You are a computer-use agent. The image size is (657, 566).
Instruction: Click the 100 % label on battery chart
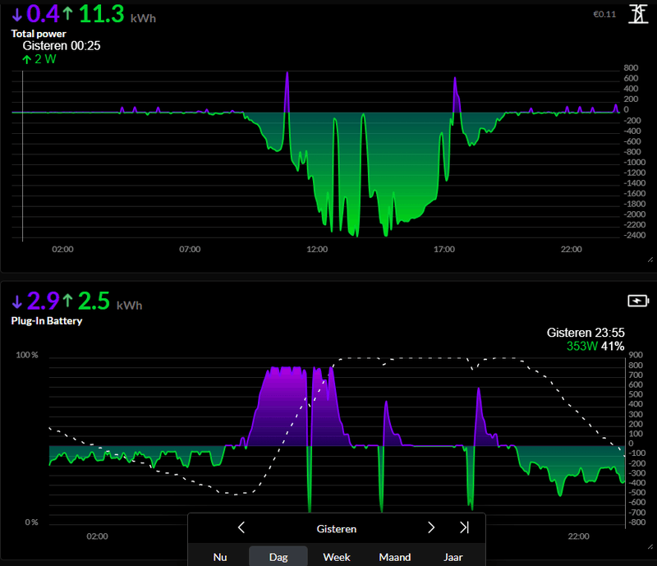(27, 355)
